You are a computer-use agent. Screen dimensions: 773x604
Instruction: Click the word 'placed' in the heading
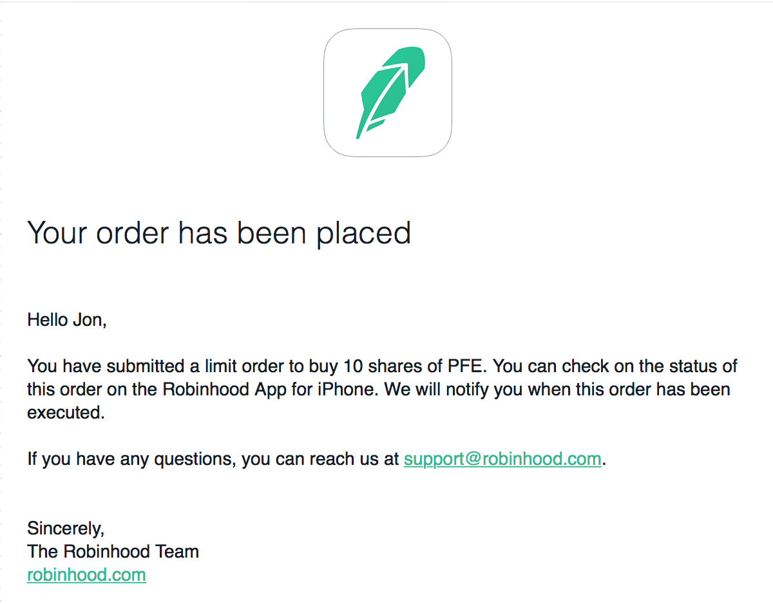364,234
